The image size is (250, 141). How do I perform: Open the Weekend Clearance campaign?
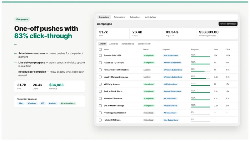point(113,98)
